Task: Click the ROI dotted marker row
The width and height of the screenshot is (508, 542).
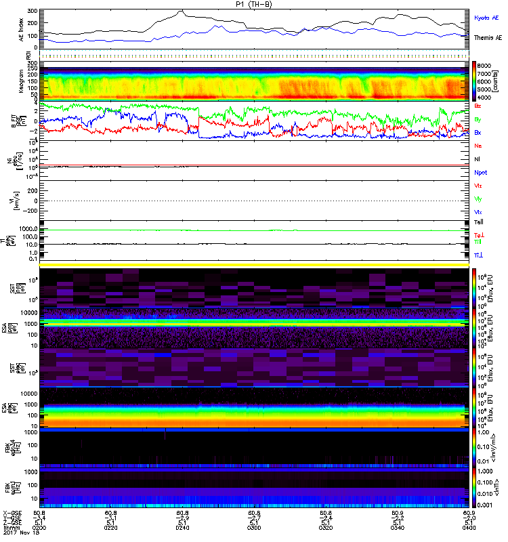Action: (254, 56)
